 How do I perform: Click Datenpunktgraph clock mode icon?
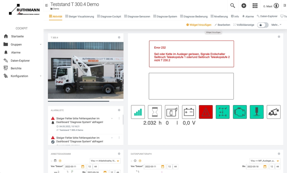click(135, 161)
